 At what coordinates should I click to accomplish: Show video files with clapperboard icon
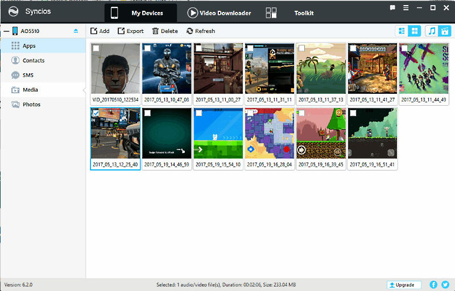[x=445, y=31]
